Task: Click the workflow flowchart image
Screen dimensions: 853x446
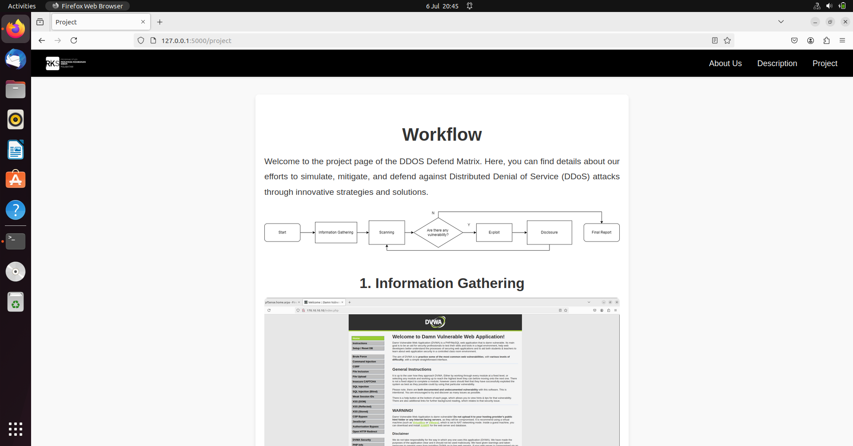Action: click(x=442, y=231)
